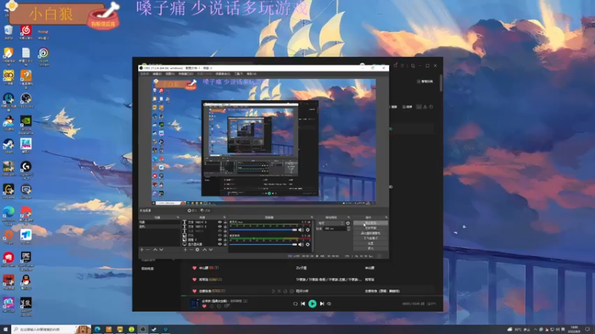This screenshot has height=334, width=595.
Task: Remove the selected scene with the minus icon
Action: [148, 250]
